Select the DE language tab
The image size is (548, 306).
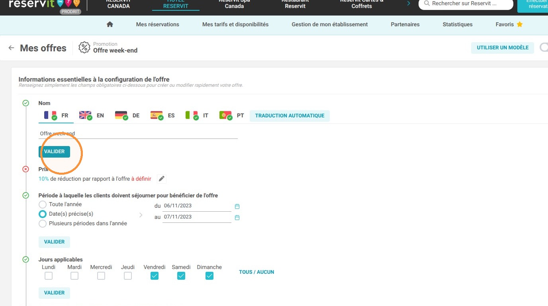coord(127,115)
